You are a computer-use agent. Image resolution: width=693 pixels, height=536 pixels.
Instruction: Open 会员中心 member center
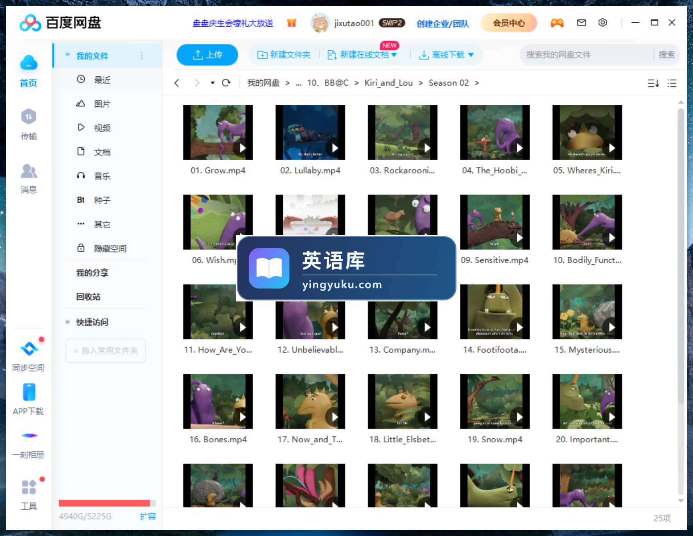509,23
